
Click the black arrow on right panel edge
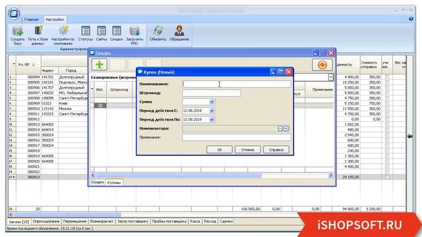point(409,136)
